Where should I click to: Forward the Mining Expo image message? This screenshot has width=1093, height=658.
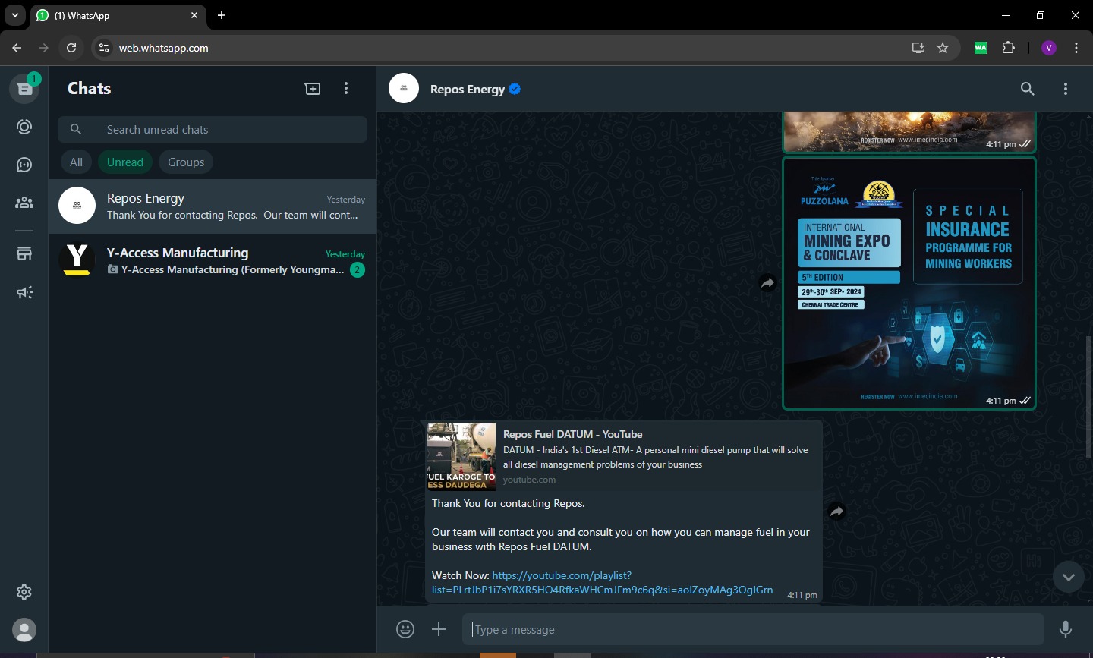pos(768,283)
